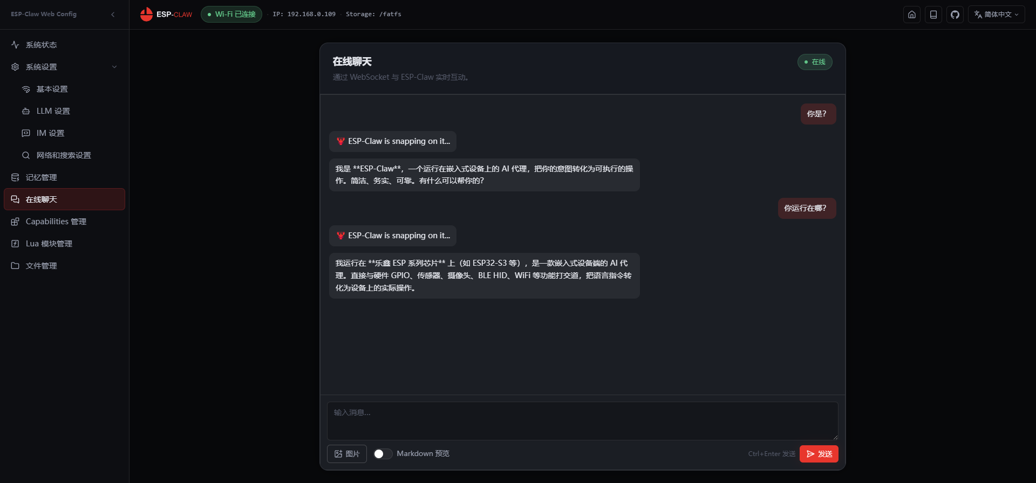The image size is (1036, 483).
Task: Click the Capabilities 管理 blocks icon
Action: [x=15, y=222]
